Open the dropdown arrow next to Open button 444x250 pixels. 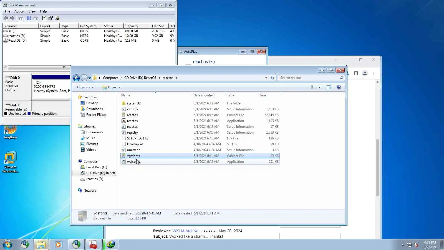(x=120, y=87)
